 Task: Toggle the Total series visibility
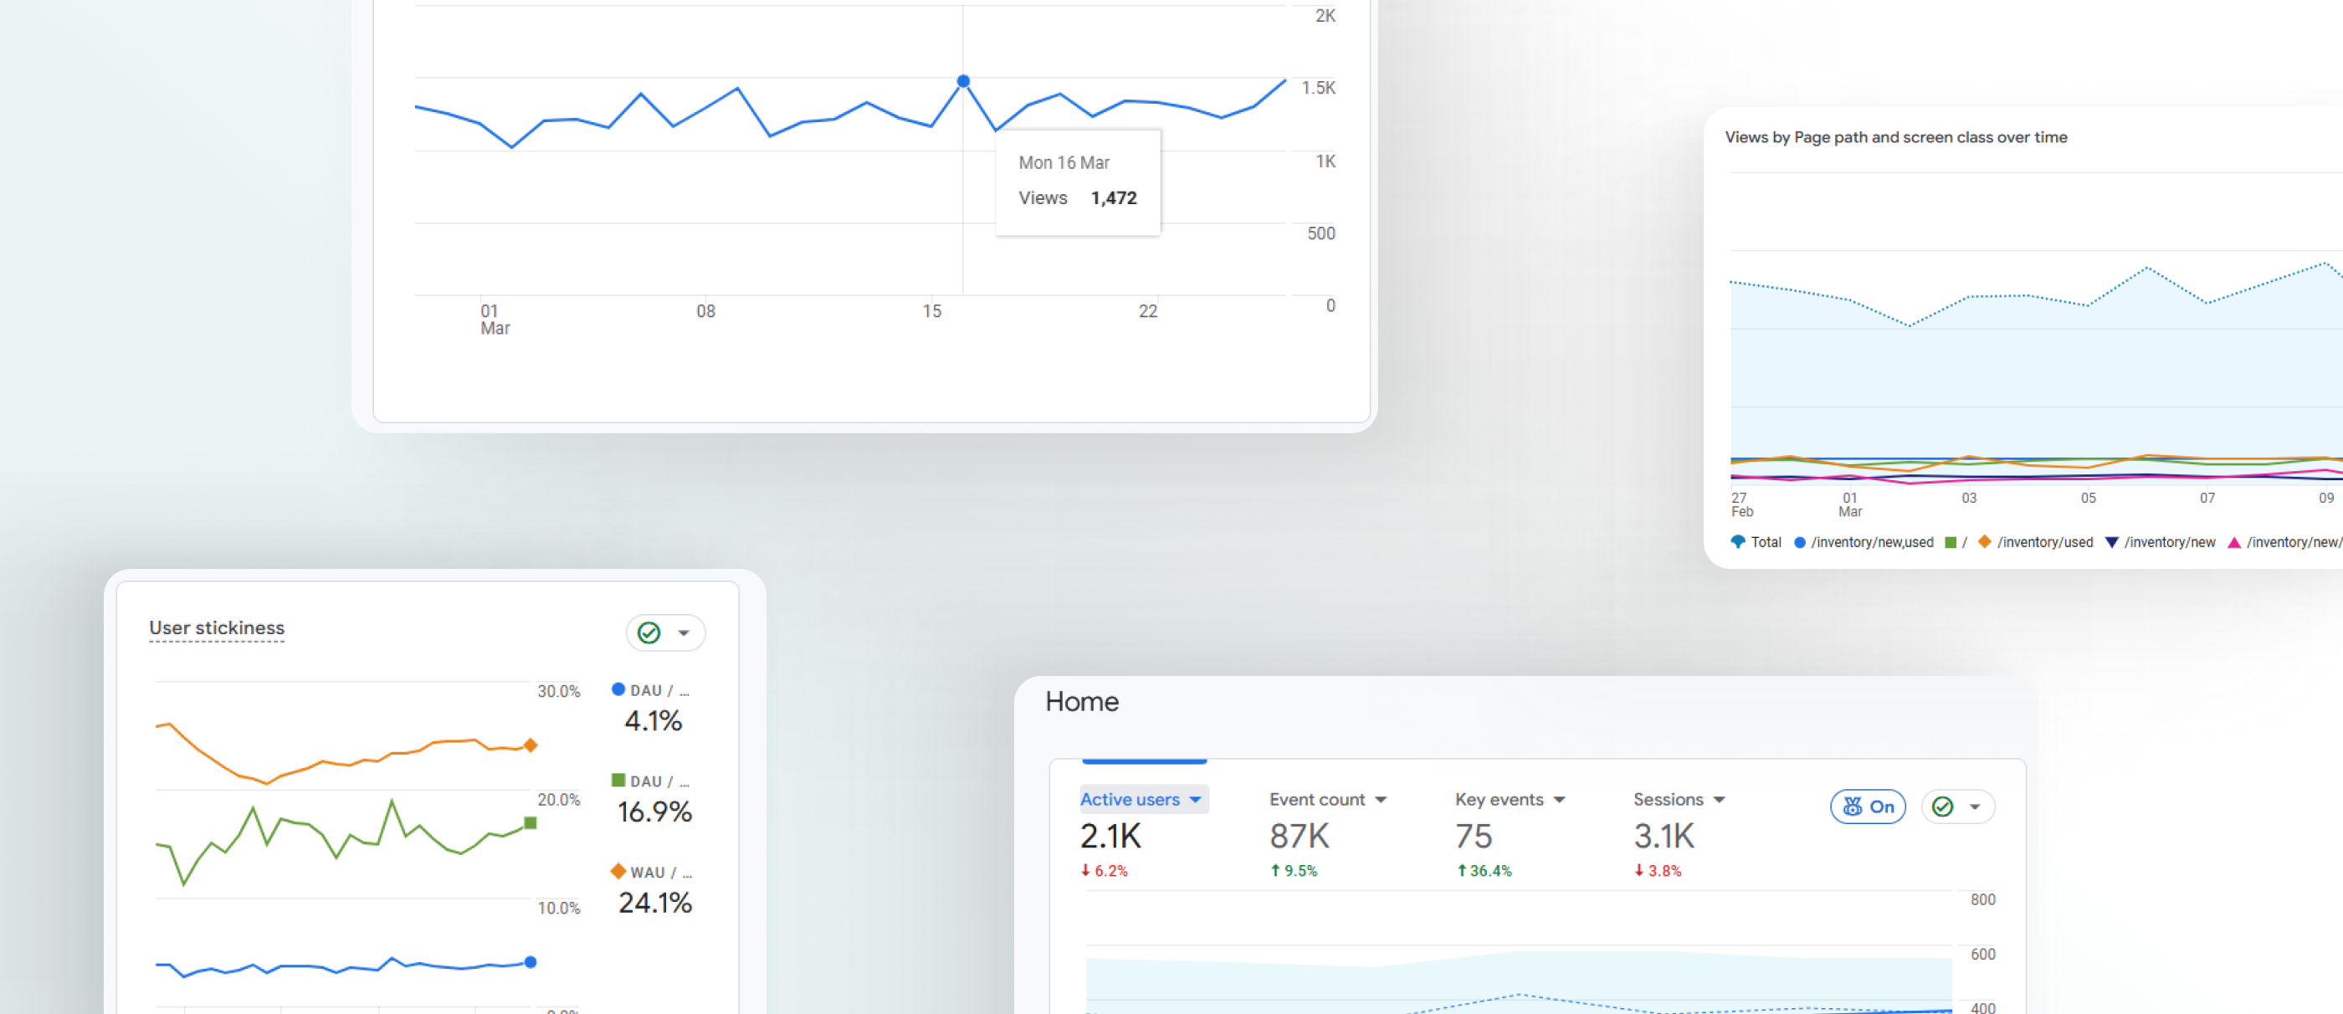point(1737,541)
